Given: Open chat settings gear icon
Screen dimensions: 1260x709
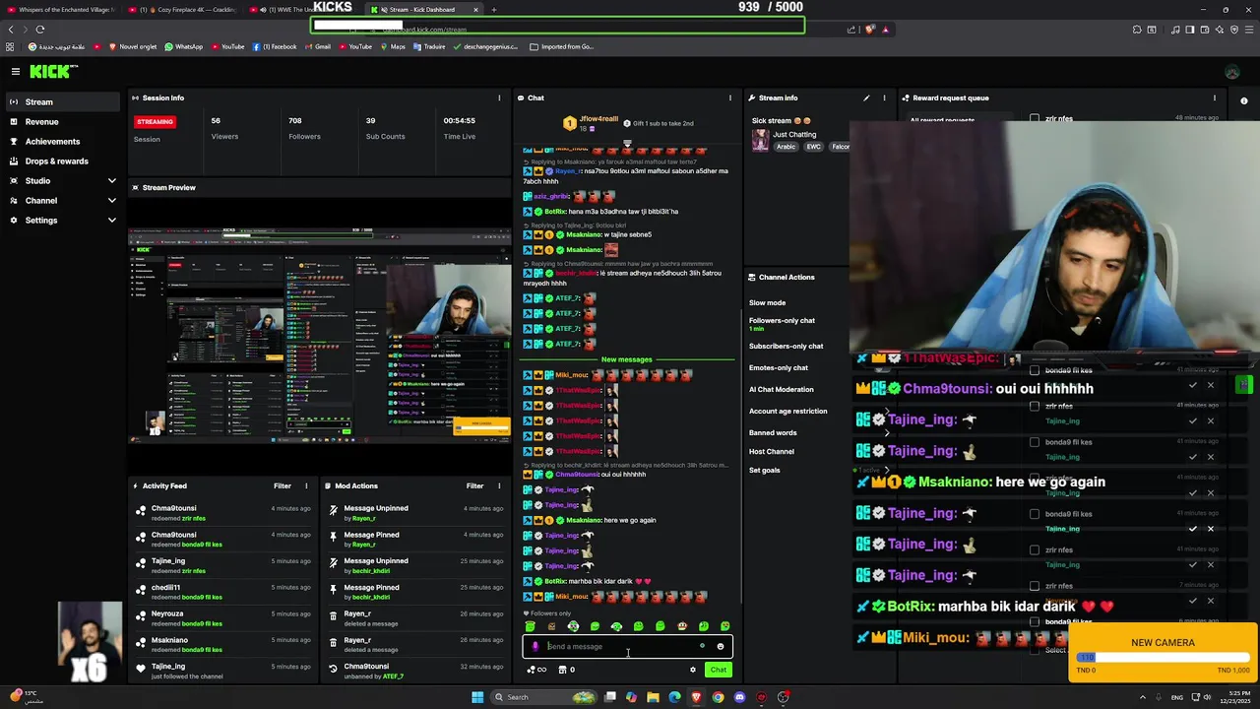Looking at the screenshot, I should click(x=693, y=670).
